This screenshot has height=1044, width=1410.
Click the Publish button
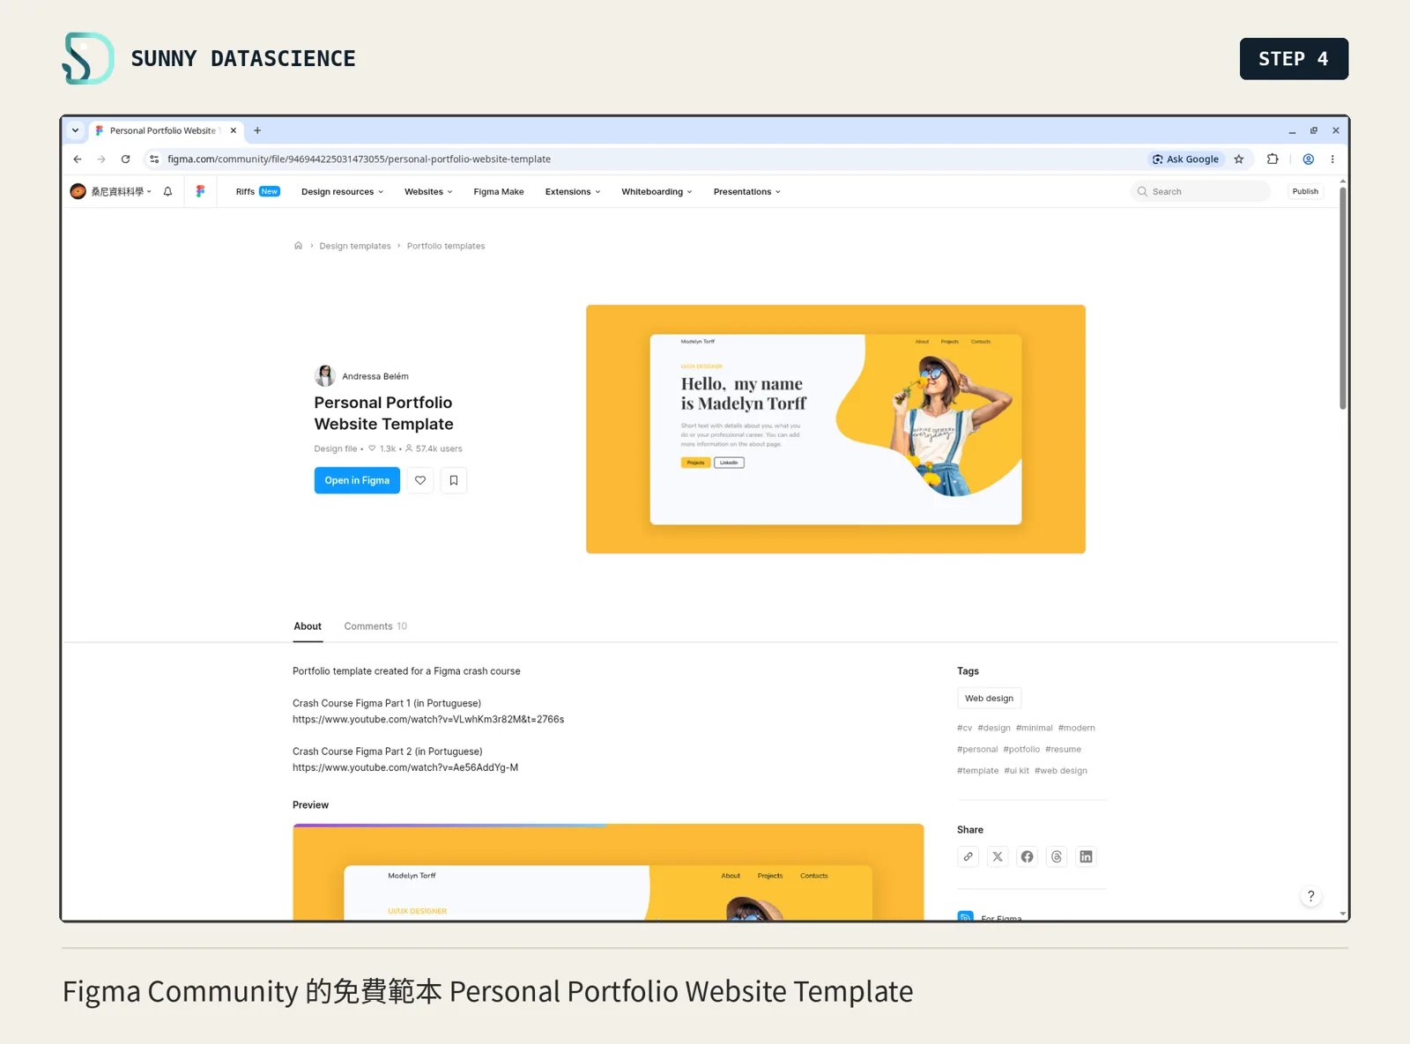click(x=1305, y=191)
